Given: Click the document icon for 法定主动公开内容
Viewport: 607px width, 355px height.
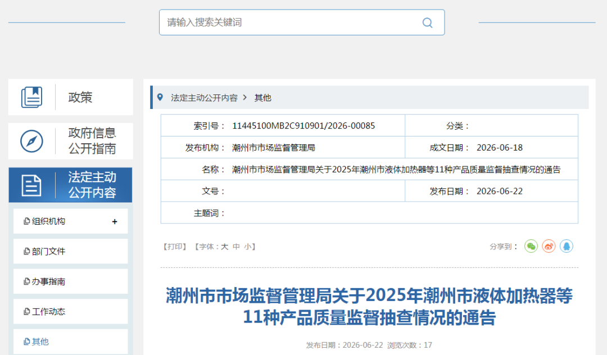Looking at the screenshot, I should pyautogui.click(x=31, y=185).
